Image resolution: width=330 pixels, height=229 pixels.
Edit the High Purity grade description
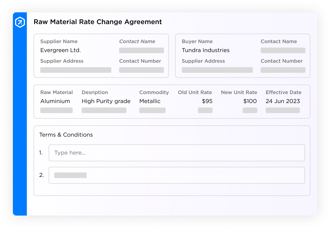pos(106,101)
